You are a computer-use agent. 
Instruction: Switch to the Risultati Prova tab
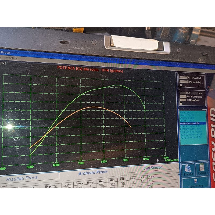[22, 178]
